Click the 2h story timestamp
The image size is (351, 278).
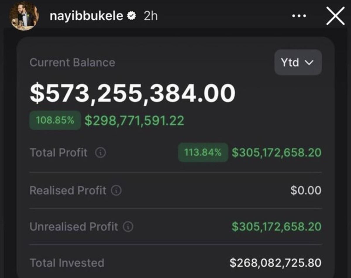[151, 16]
